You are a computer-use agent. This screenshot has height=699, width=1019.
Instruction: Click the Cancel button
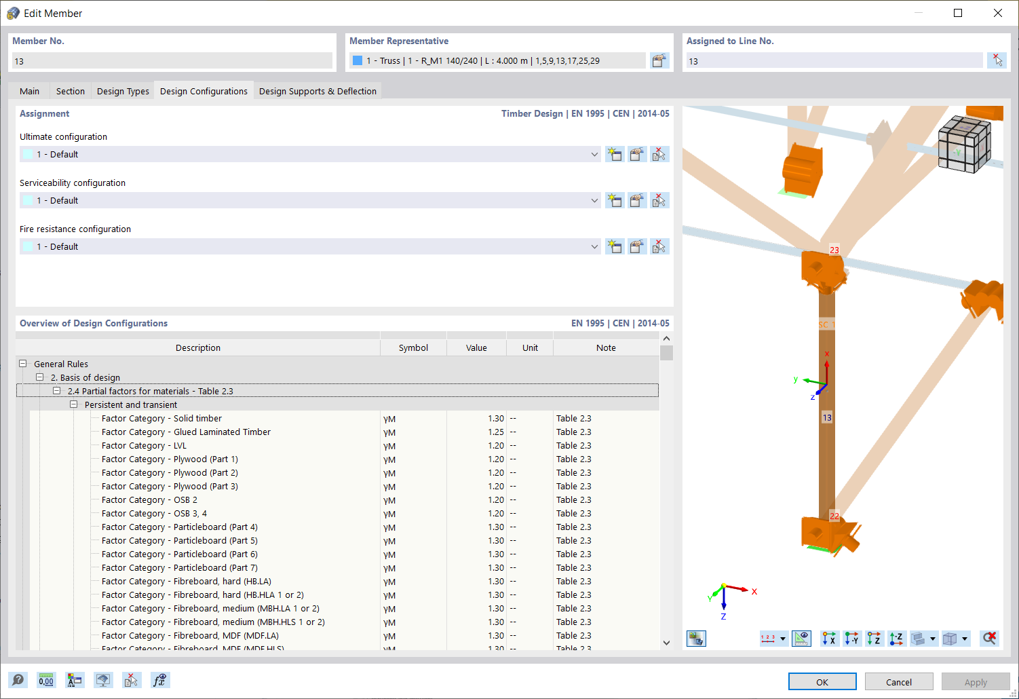click(x=899, y=682)
